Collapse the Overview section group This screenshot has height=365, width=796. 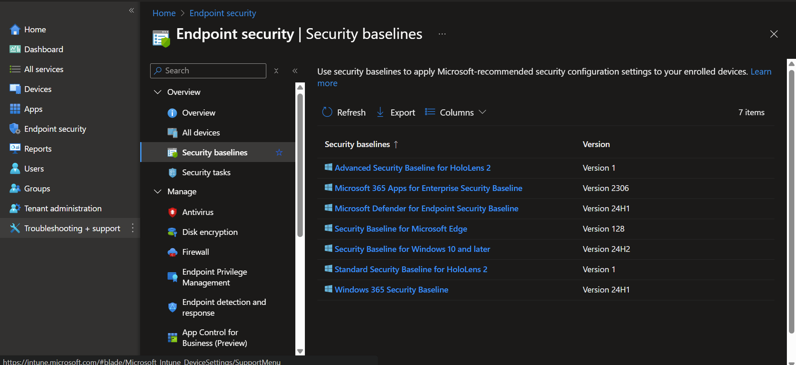158,92
